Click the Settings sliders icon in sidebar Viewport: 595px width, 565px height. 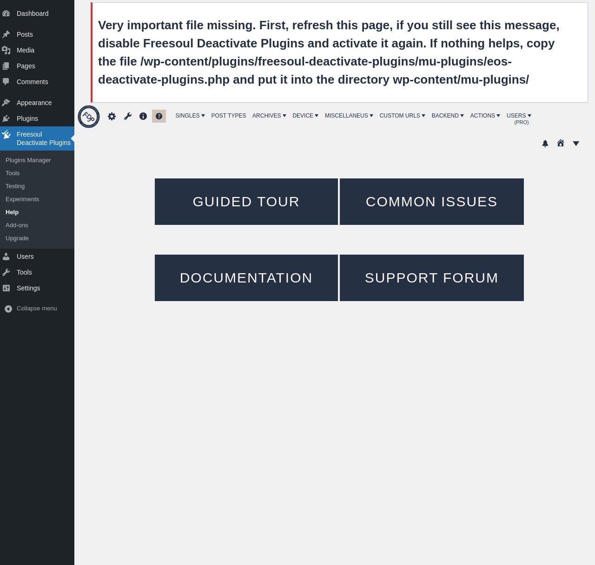pyautogui.click(x=6, y=288)
